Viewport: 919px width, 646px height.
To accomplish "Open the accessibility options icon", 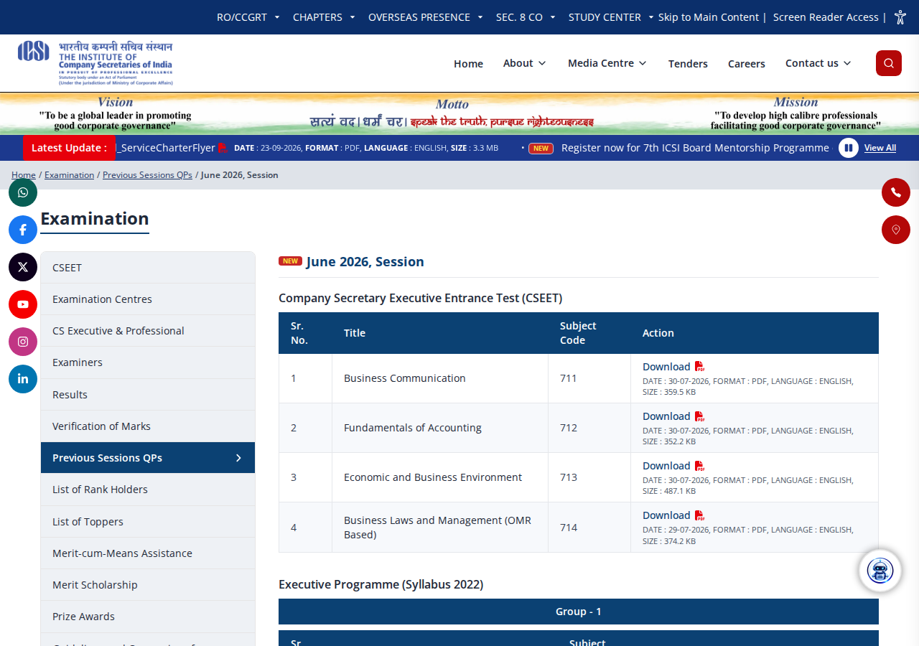I will click(900, 17).
